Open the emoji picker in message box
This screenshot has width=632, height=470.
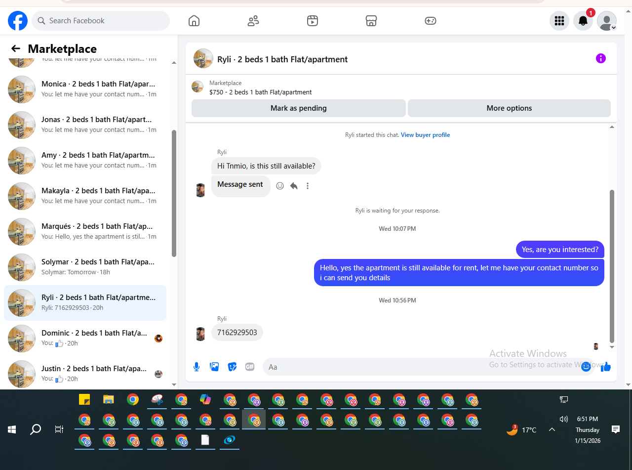[586, 367]
